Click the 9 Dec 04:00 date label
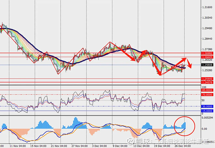 [x=120, y=146]
